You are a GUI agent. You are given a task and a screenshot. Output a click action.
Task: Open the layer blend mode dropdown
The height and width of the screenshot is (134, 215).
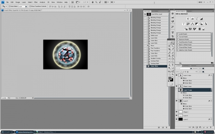coord(184,68)
